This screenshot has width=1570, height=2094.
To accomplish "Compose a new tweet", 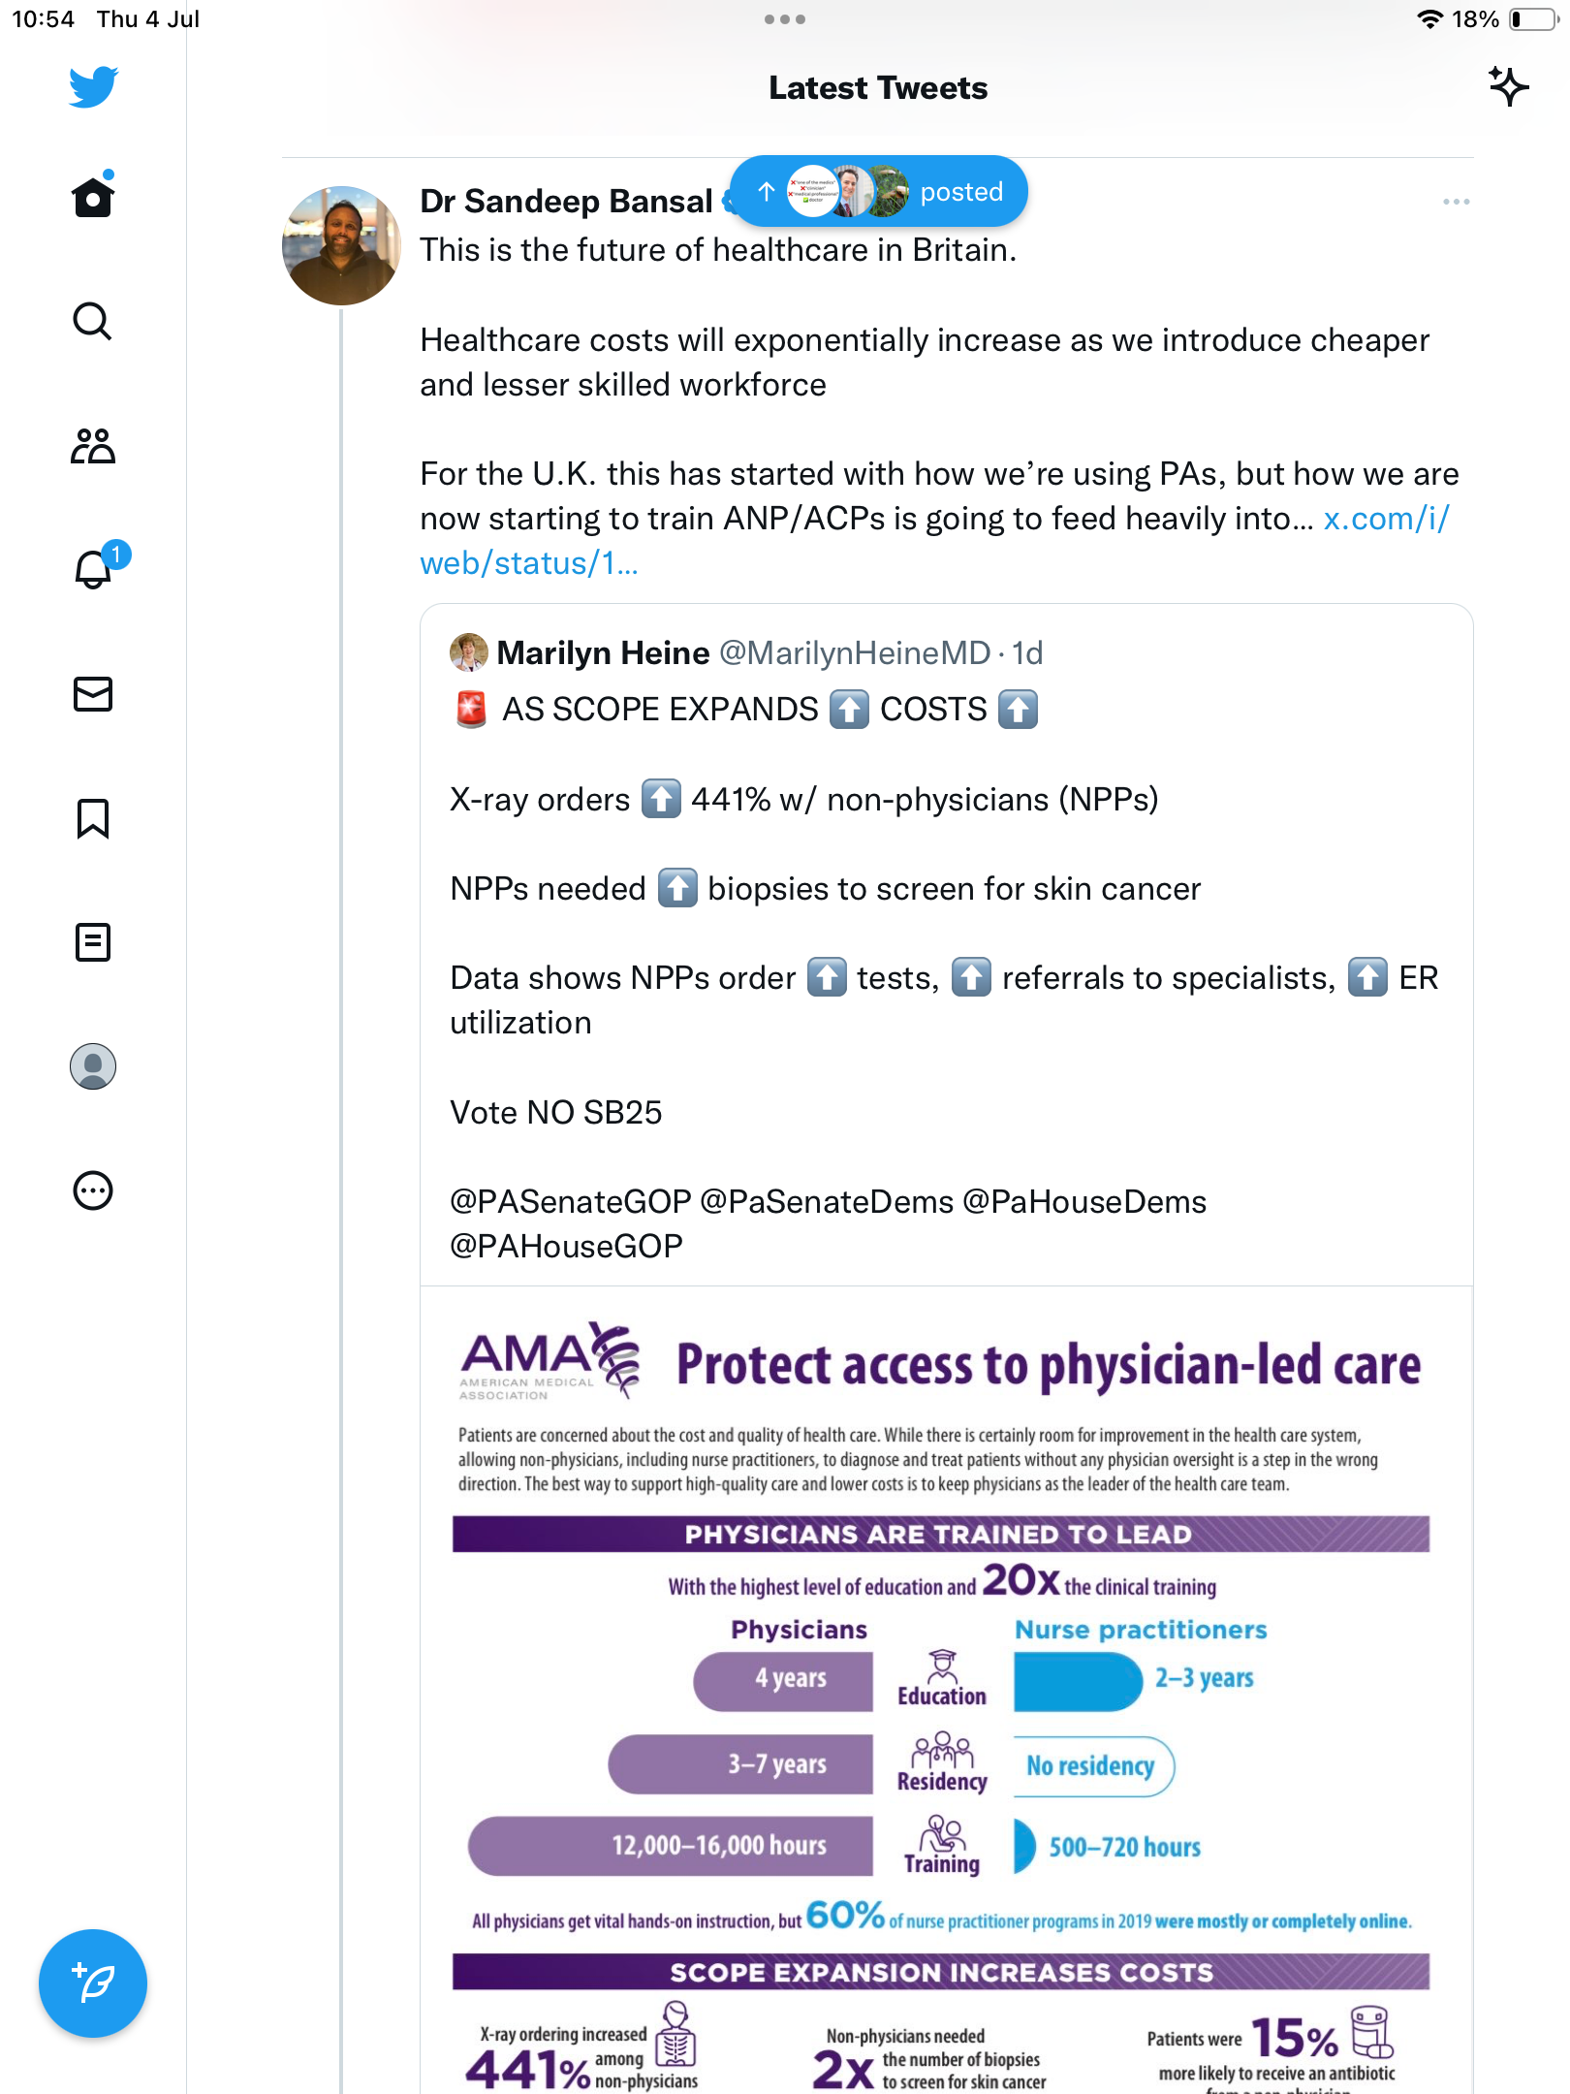I will click(x=93, y=1983).
